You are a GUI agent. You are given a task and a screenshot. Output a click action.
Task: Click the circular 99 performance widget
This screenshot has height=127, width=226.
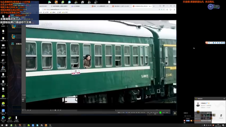pyautogui.click(x=210, y=6)
